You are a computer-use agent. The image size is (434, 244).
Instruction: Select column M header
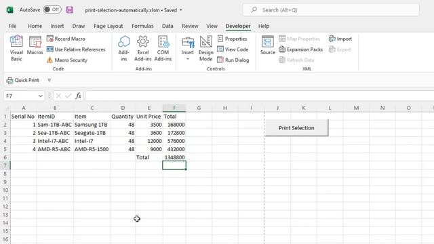(x=356, y=108)
